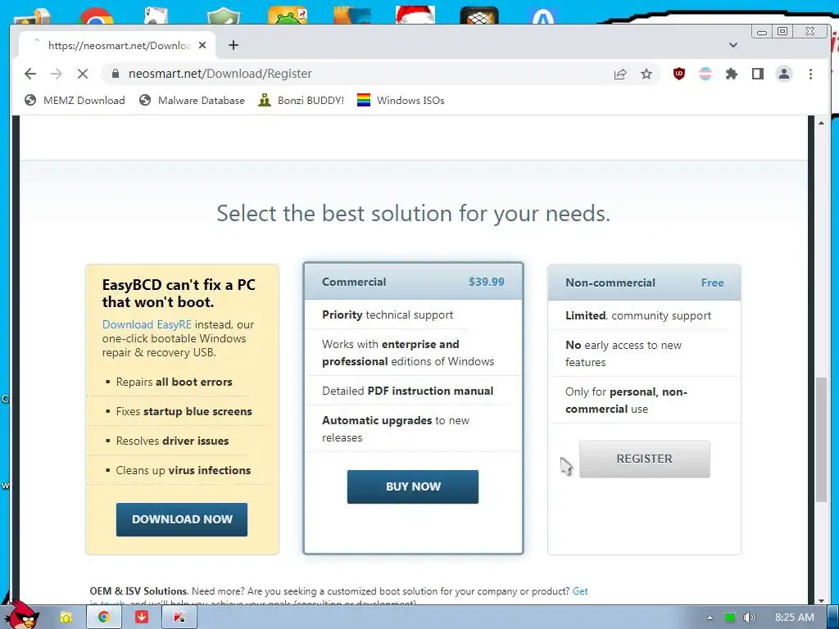Click the $39.99 price text
This screenshot has width=839, height=629.
(x=487, y=282)
